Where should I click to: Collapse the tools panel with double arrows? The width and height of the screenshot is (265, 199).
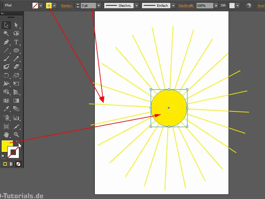2,13
